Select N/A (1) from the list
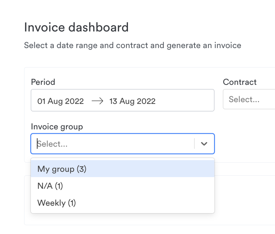Viewport: 275px width, 234px height. [123, 186]
